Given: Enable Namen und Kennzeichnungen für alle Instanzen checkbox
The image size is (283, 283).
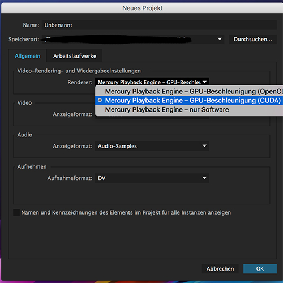Looking at the screenshot, I should (16, 212).
